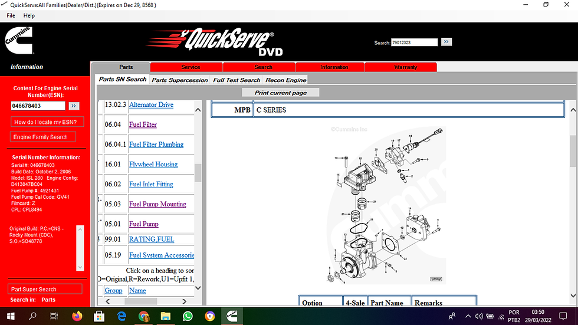This screenshot has width=578, height=325.
Task: Click Engine Family Search button
Action: pos(43,137)
